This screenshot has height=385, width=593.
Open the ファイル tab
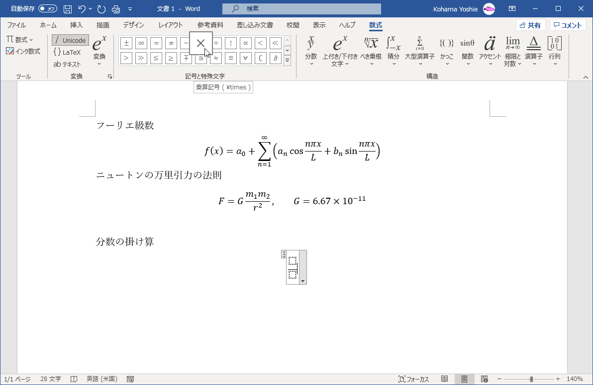[16, 25]
